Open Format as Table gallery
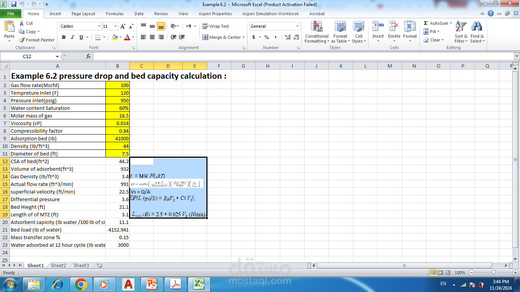 click(340, 32)
